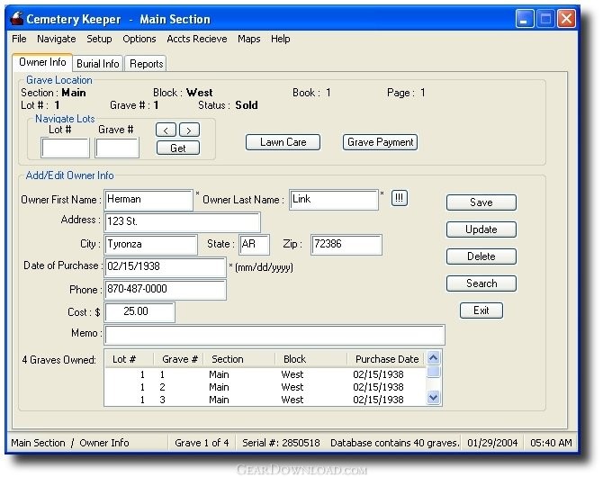The width and height of the screenshot is (603, 477).
Task: Click the empty Memo field
Action: pyautogui.click(x=275, y=335)
